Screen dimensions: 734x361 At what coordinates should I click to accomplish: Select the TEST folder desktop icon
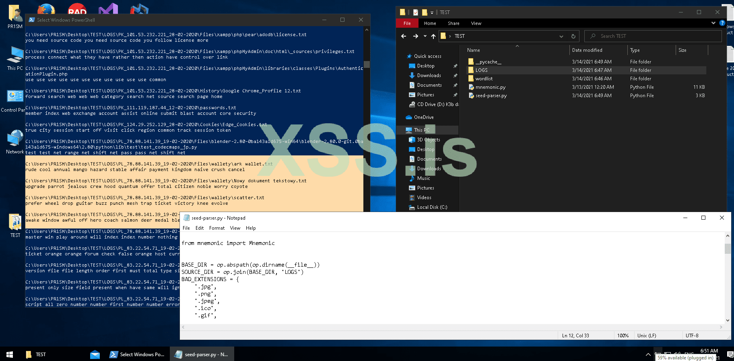[x=15, y=226]
